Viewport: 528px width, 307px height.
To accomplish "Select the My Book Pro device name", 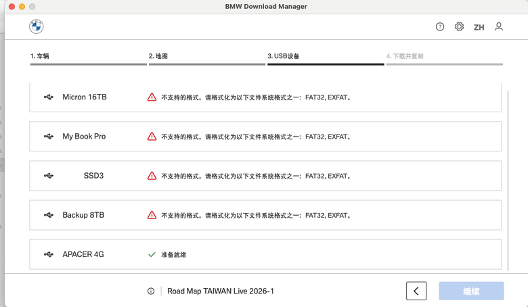I will (84, 137).
